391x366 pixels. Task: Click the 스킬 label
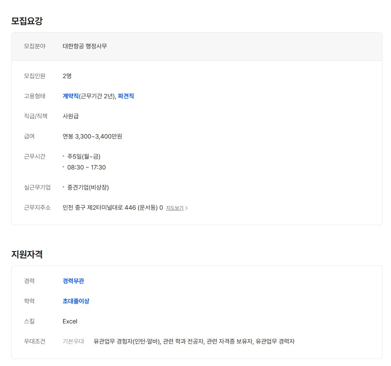29,322
